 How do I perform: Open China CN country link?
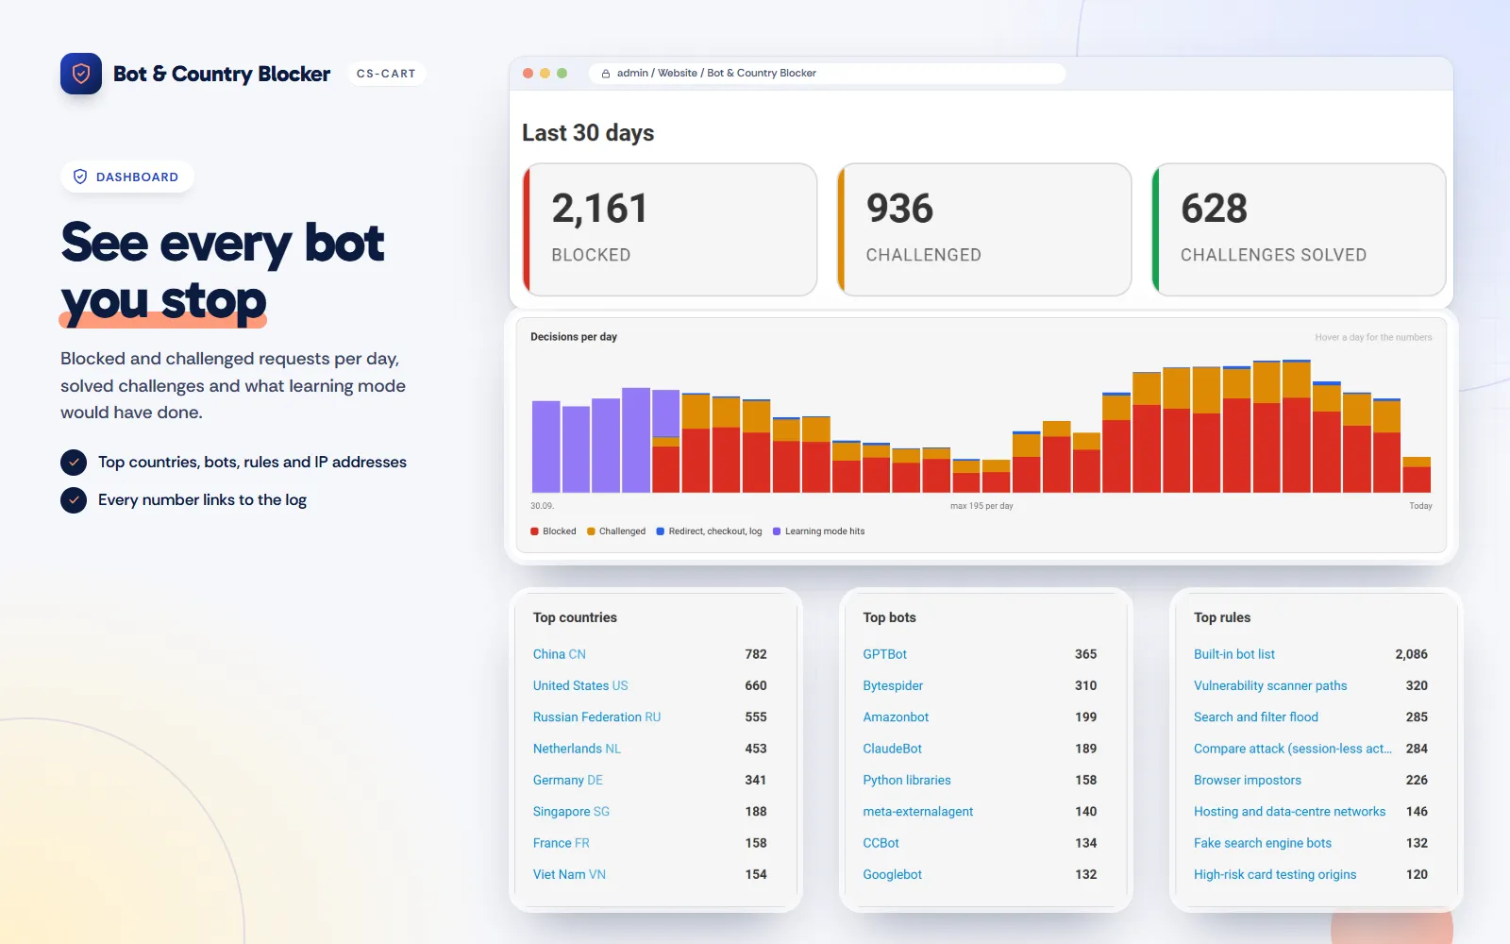560,654
